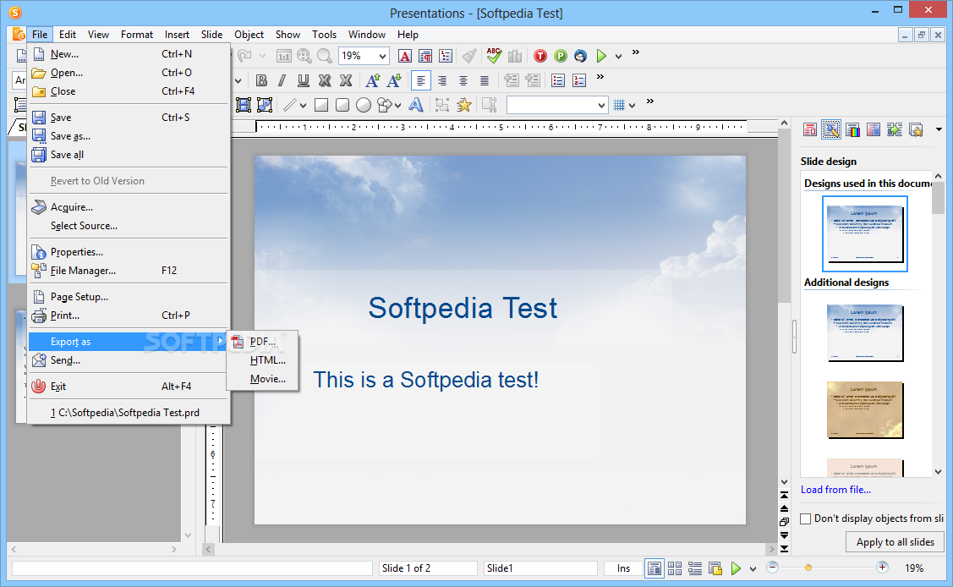Screen dimensions: 953x587
Task: Expand status bar slide show dropdown
Action: pos(753,568)
